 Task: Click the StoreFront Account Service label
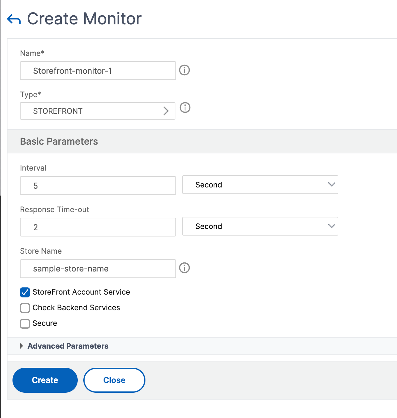pyautogui.click(x=81, y=292)
